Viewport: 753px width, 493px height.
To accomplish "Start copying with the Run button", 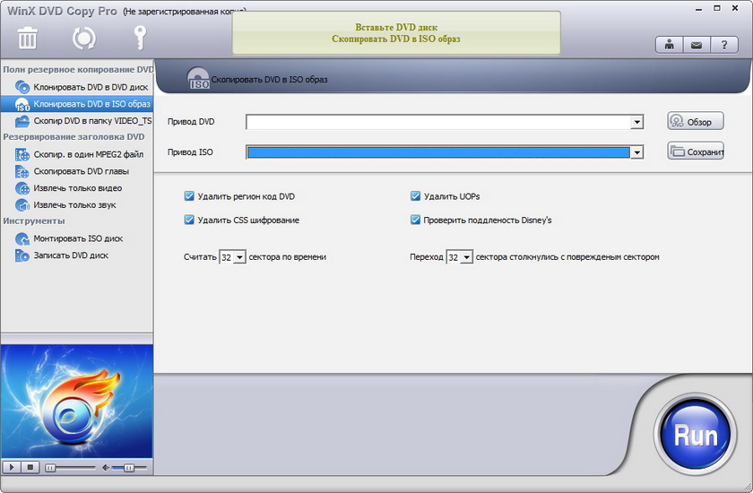I will (695, 435).
